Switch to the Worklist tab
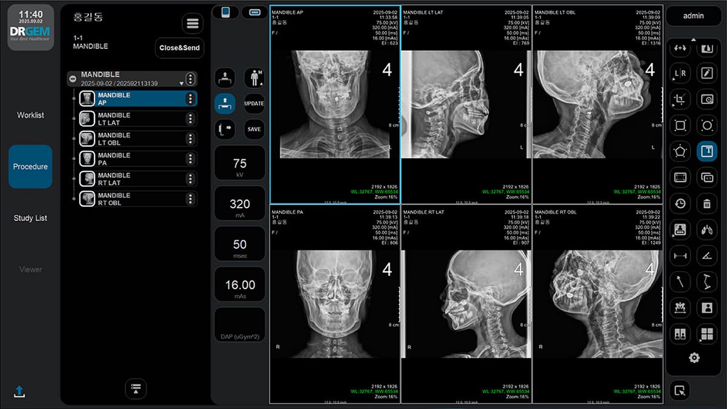This screenshot has width=727, height=409. [30, 115]
